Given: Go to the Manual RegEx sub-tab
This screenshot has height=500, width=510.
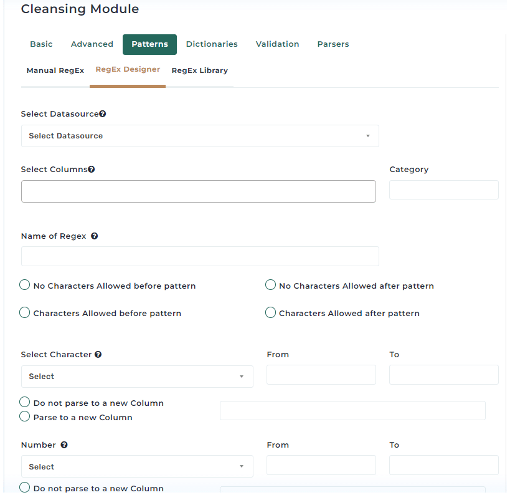Looking at the screenshot, I should (x=55, y=70).
